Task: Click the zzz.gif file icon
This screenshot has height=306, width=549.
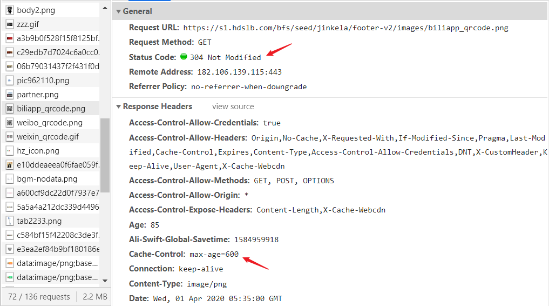Action: (10, 24)
